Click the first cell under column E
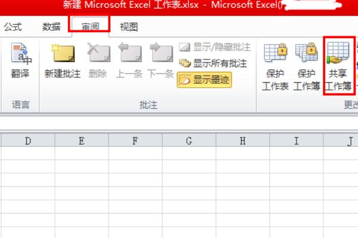Image resolution: width=358 pixels, height=238 pixels. click(x=81, y=153)
